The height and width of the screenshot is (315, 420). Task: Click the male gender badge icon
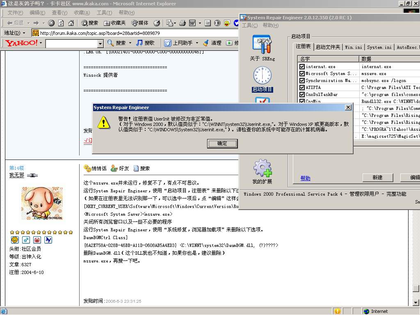pos(26,240)
